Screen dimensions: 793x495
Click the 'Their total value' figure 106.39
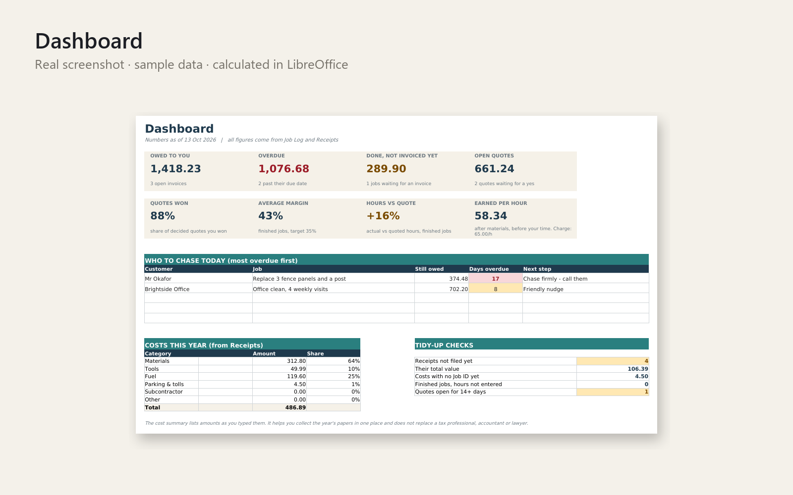click(x=613, y=369)
